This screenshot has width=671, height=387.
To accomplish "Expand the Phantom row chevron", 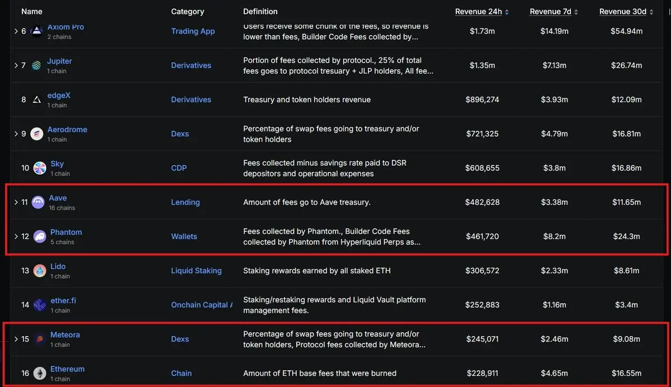I will pyautogui.click(x=16, y=237).
